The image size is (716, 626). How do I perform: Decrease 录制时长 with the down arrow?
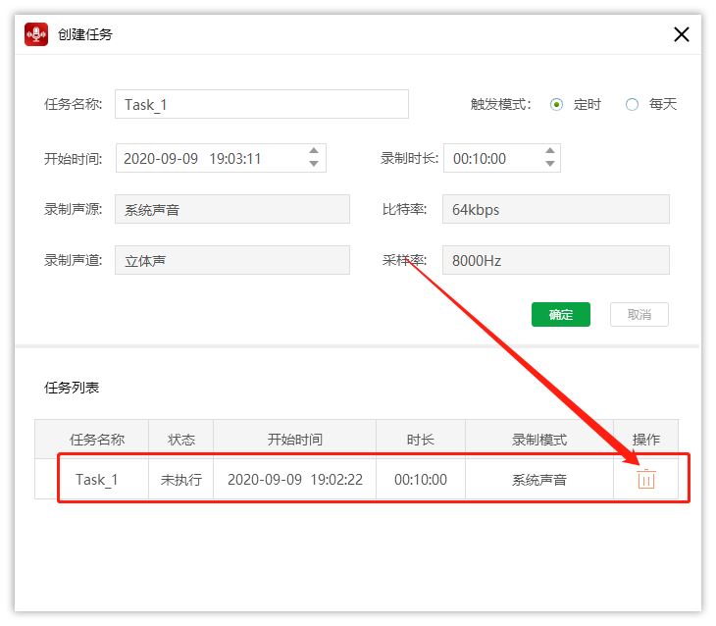pos(549,164)
